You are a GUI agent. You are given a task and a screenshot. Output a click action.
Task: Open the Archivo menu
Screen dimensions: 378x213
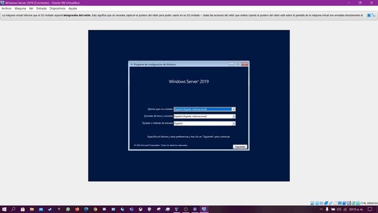coord(6,8)
